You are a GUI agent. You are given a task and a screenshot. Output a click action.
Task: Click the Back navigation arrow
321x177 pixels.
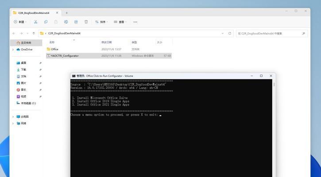(14, 33)
